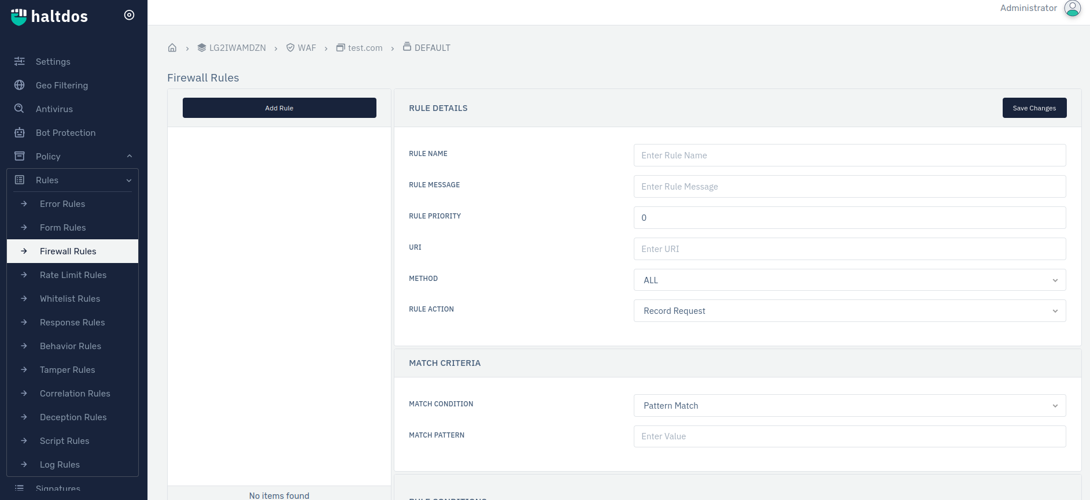This screenshot has width=1090, height=500.
Task: Click the window icon beside test.com
Action: [x=341, y=47]
